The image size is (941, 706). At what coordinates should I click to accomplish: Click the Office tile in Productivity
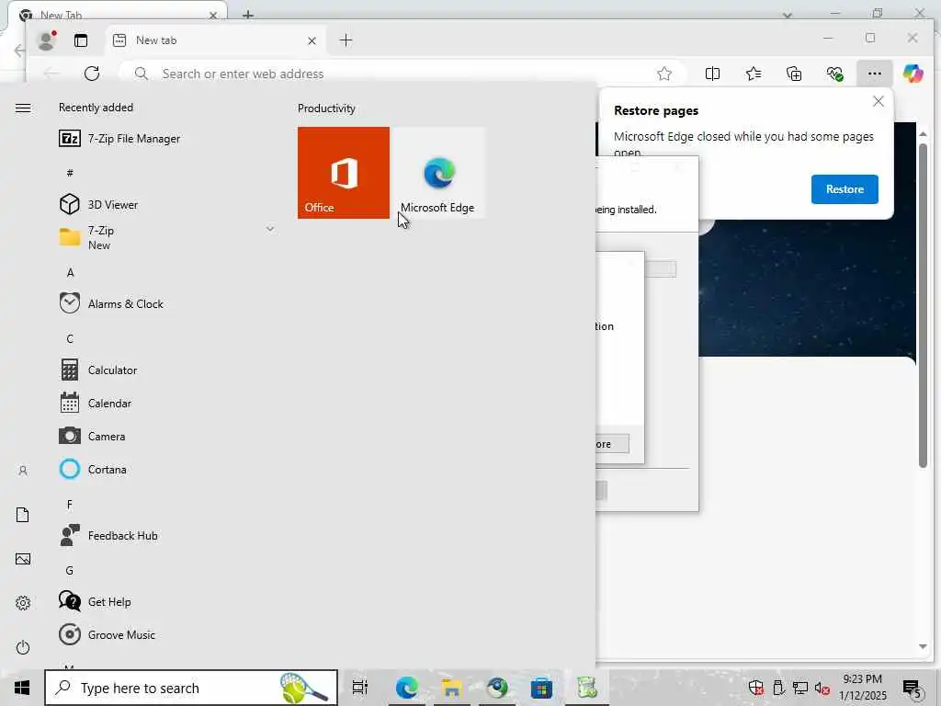click(x=344, y=173)
